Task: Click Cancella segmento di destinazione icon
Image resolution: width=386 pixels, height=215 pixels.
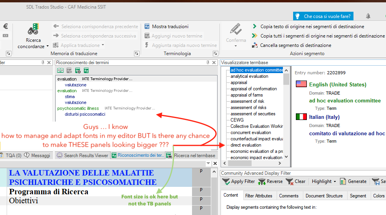Action: pyautogui.click(x=255, y=45)
